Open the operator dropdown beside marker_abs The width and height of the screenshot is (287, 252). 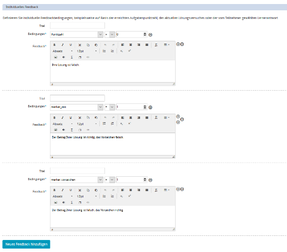point(110,107)
